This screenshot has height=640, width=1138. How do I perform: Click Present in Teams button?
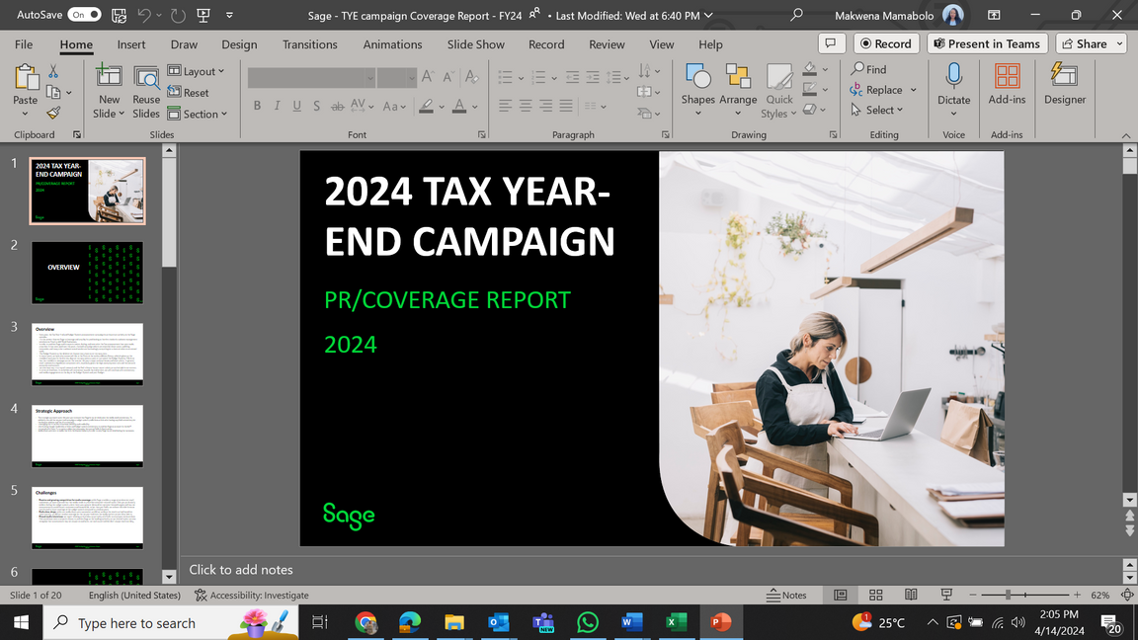tap(987, 43)
